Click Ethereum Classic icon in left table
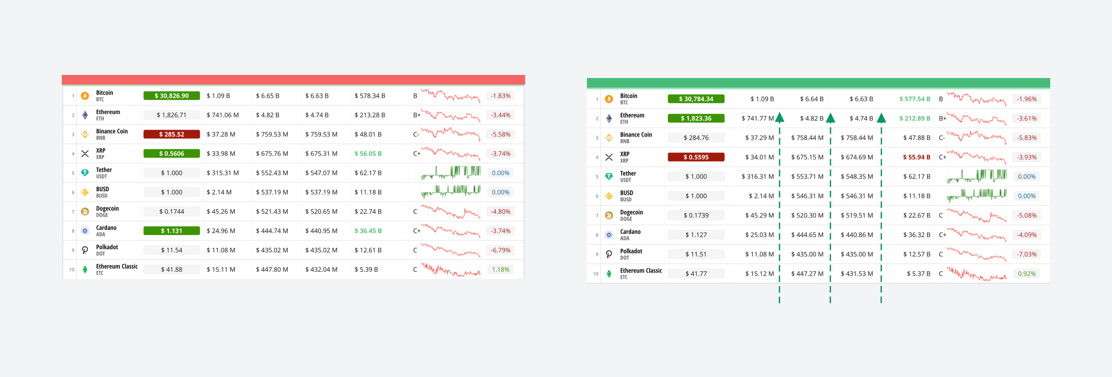Image resolution: width=1112 pixels, height=377 pixels. 85,270
